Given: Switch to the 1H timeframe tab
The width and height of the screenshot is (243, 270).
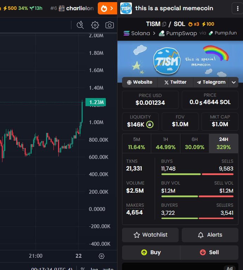Looking at the screenshot, I should 166,143.
